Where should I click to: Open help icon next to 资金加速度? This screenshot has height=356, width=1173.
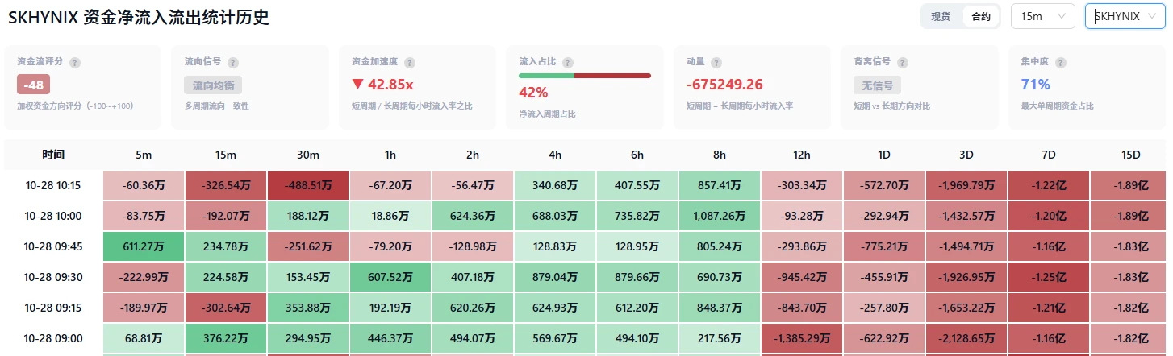pos(410,62)
